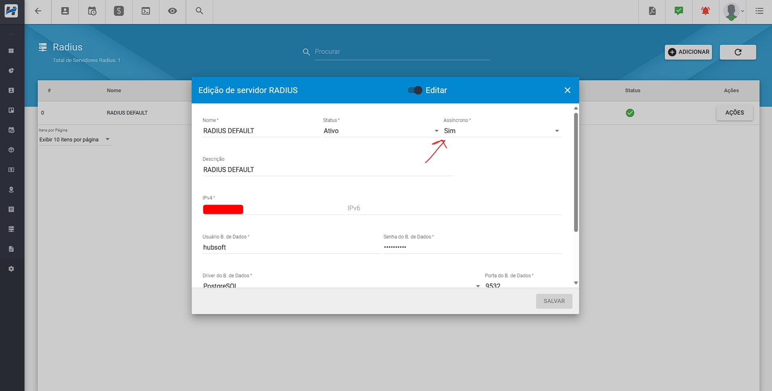Click the Porta do B. de Dados field
The image size is (772, 391).
523,285
